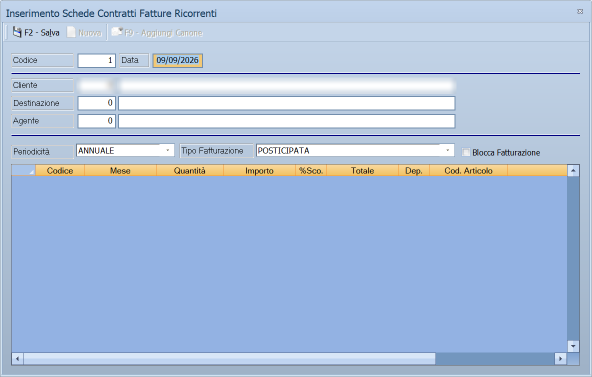
Task: Click the horizontal scrollbar thumb of the grid
Action: 230,358
